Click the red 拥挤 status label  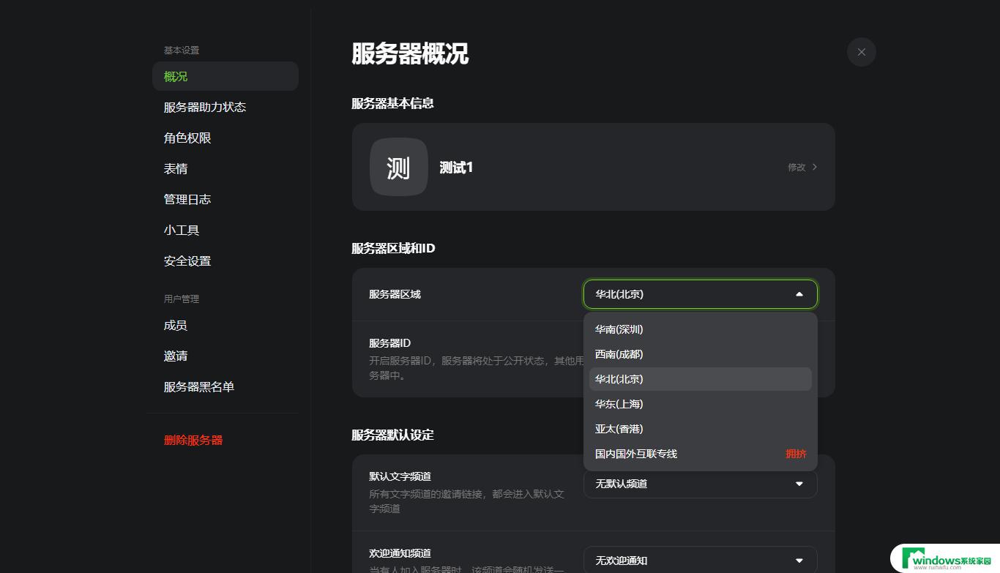click(796, 454)
